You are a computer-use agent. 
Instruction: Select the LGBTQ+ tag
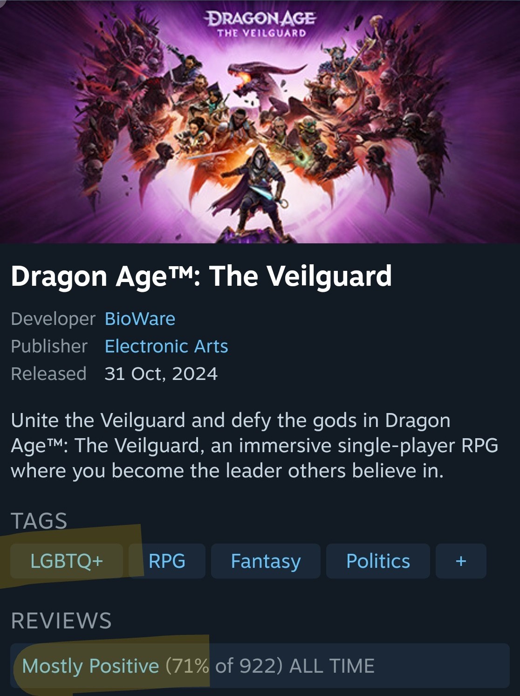[67, 561]
